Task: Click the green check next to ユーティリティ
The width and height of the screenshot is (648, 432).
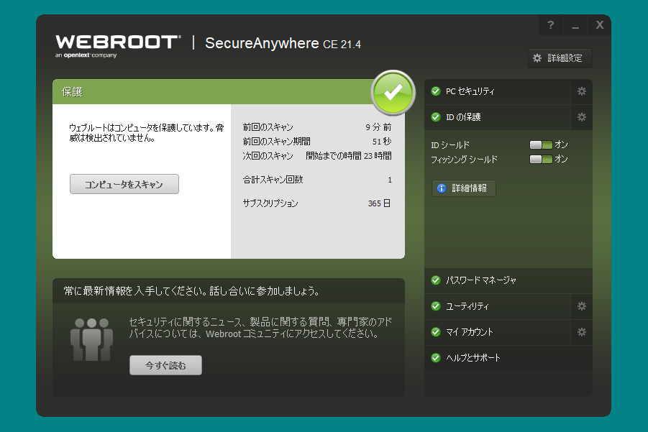Action: coord(436,306)
